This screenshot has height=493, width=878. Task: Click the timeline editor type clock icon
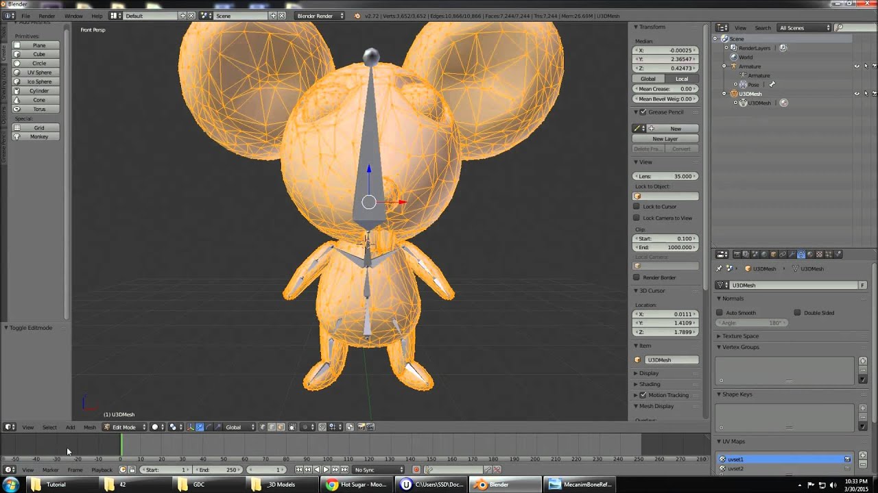tap(8, 470)
